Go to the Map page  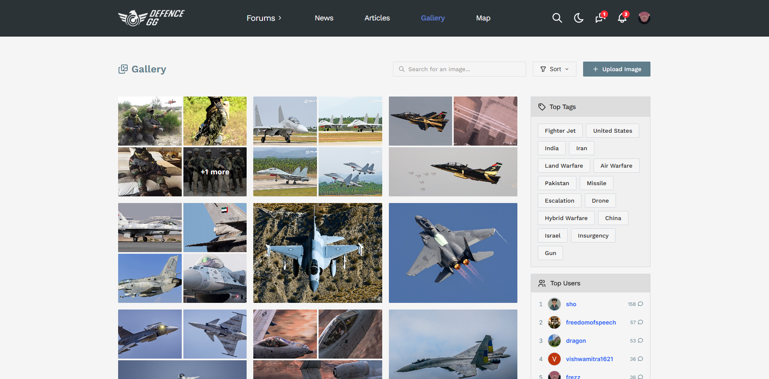[x=483, y=18]
